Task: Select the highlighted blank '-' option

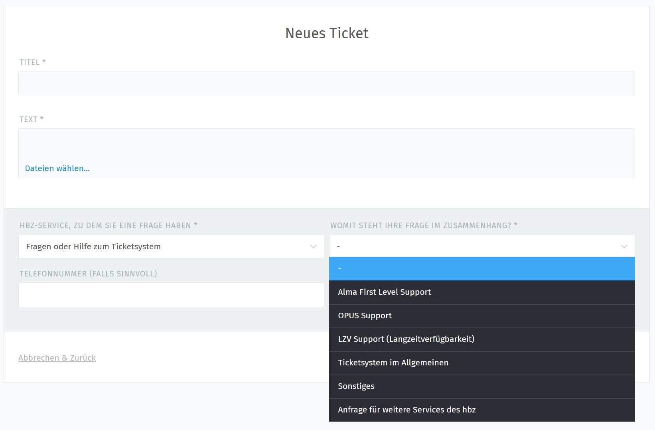Action: pos(481,268)
